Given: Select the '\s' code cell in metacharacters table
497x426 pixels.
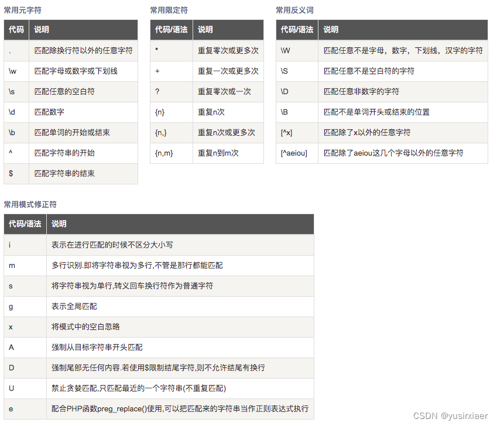Looking at the screenshot, I should tap(16, 92).
